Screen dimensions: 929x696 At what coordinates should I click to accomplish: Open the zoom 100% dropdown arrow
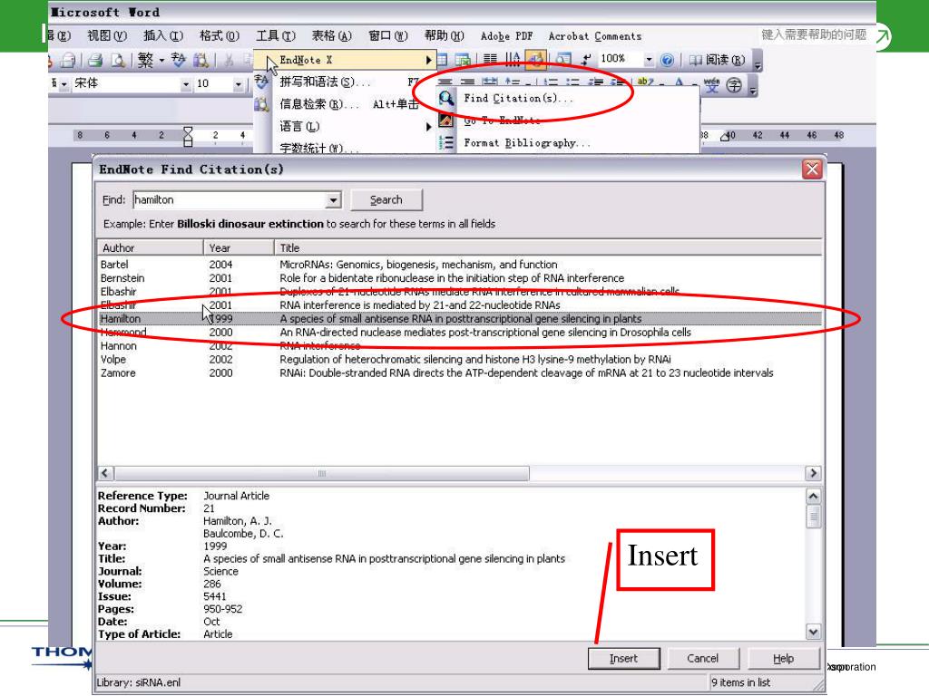click(649, 59)
